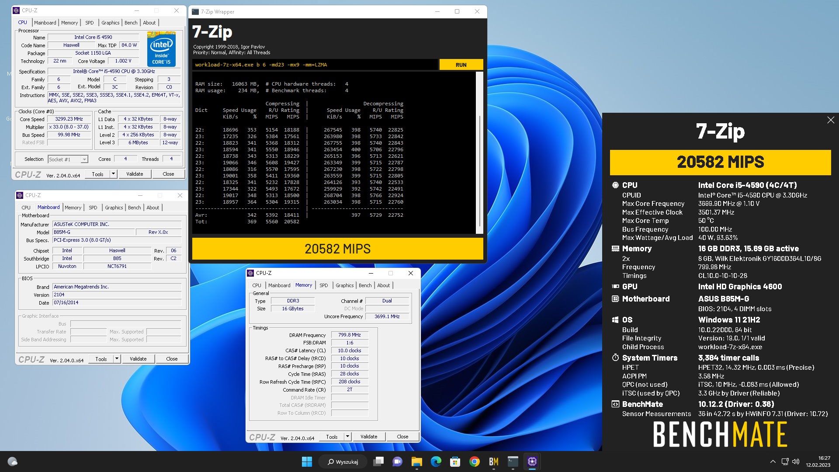Open File Explorer from taskbar

point(416,462)
